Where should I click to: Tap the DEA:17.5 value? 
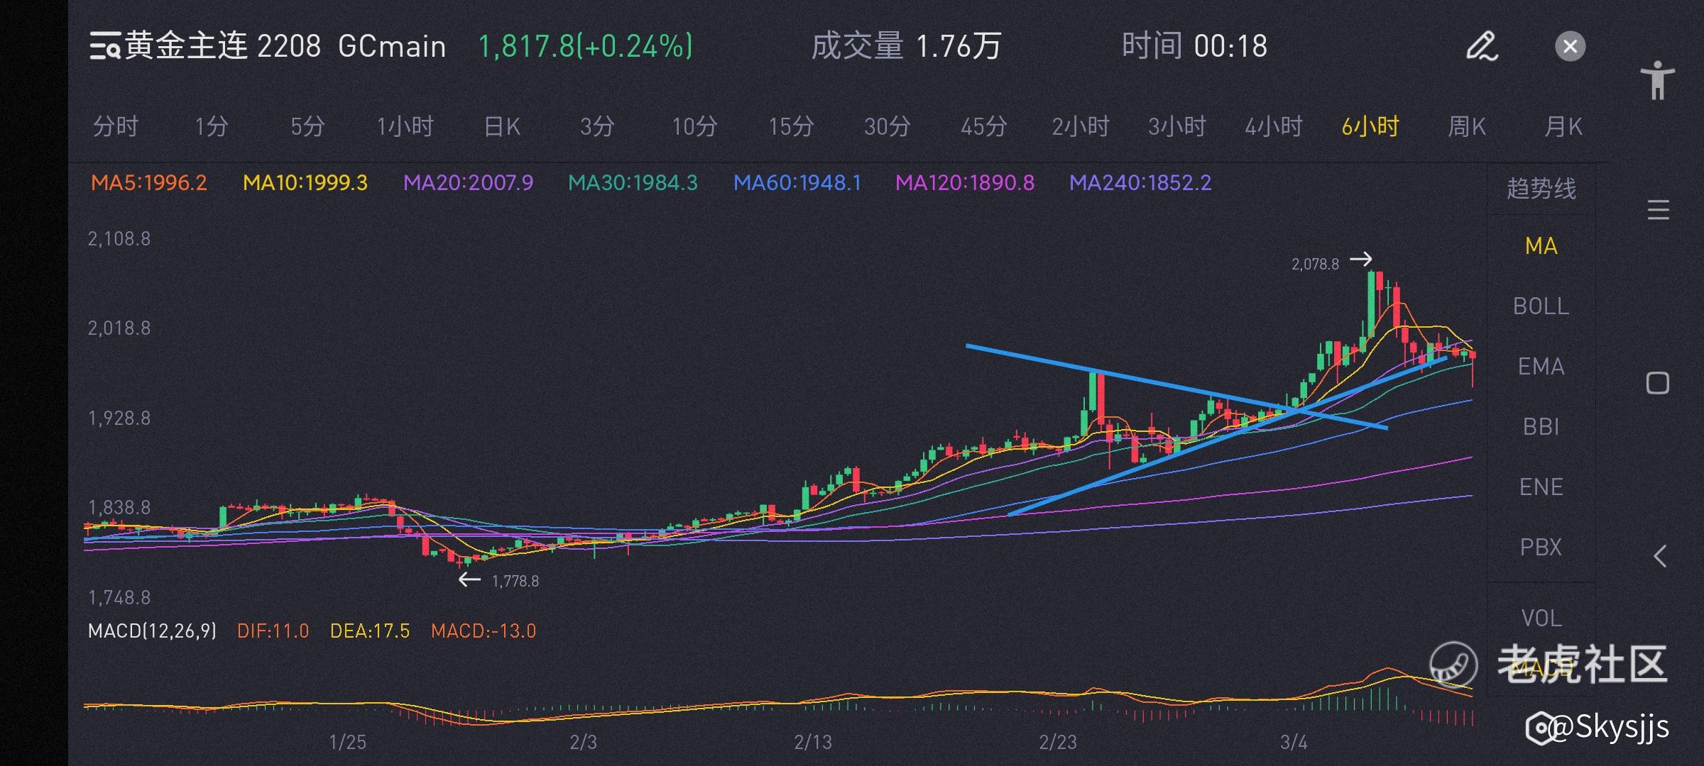370,631
